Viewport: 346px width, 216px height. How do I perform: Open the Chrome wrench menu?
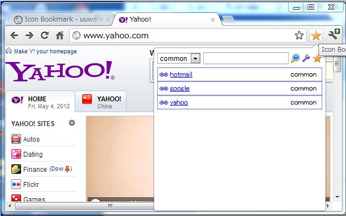click(334, 35)
